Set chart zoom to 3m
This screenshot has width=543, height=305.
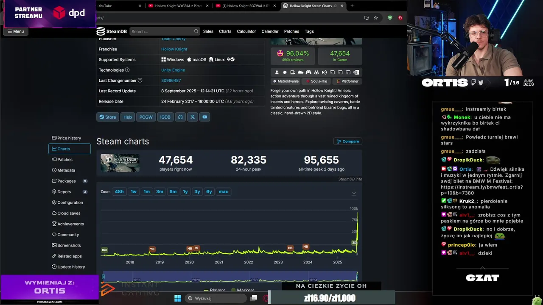(x=160, y=192)
